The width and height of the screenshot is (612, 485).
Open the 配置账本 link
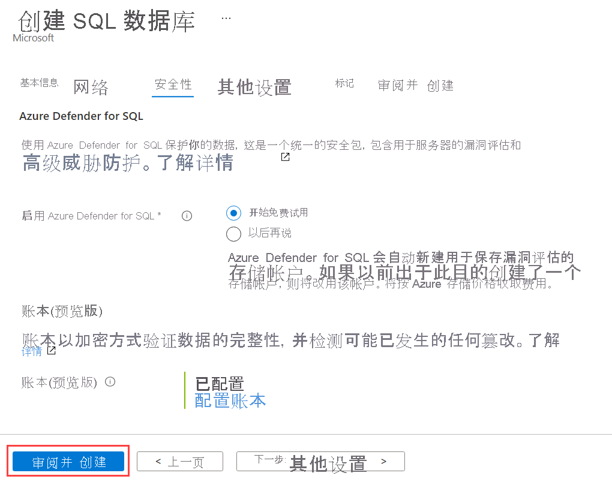[230, 400]
